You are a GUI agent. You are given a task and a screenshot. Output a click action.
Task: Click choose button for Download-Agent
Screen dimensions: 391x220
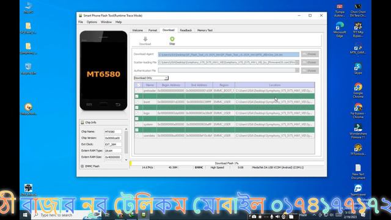point(310,54)
